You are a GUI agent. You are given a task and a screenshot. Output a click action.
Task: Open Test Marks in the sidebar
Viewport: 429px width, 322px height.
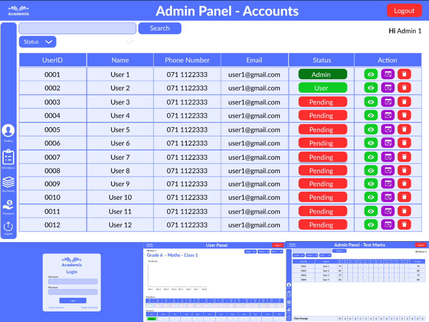click(x=8, y=182)
